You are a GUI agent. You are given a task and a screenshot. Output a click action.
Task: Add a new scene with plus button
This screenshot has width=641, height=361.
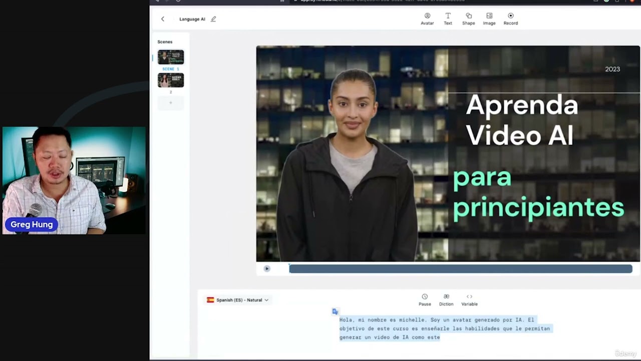(171, 103)
